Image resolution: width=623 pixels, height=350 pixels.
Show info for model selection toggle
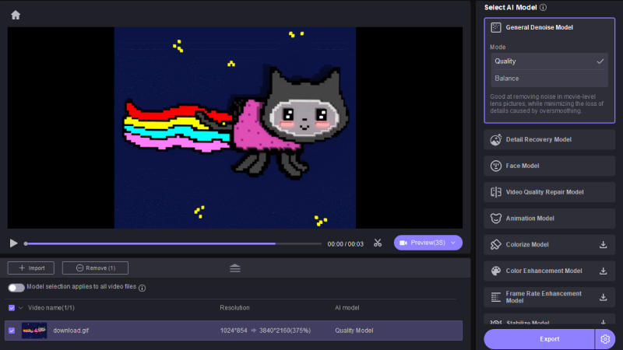pos(143,288)
